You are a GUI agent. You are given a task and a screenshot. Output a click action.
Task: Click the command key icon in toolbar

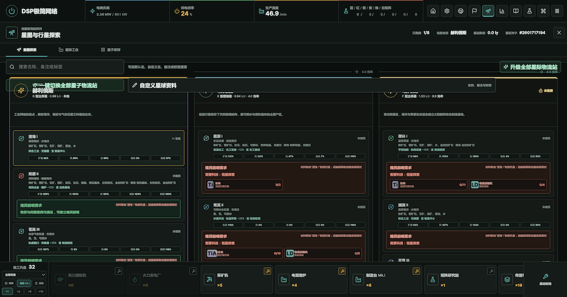pos(543,11)
